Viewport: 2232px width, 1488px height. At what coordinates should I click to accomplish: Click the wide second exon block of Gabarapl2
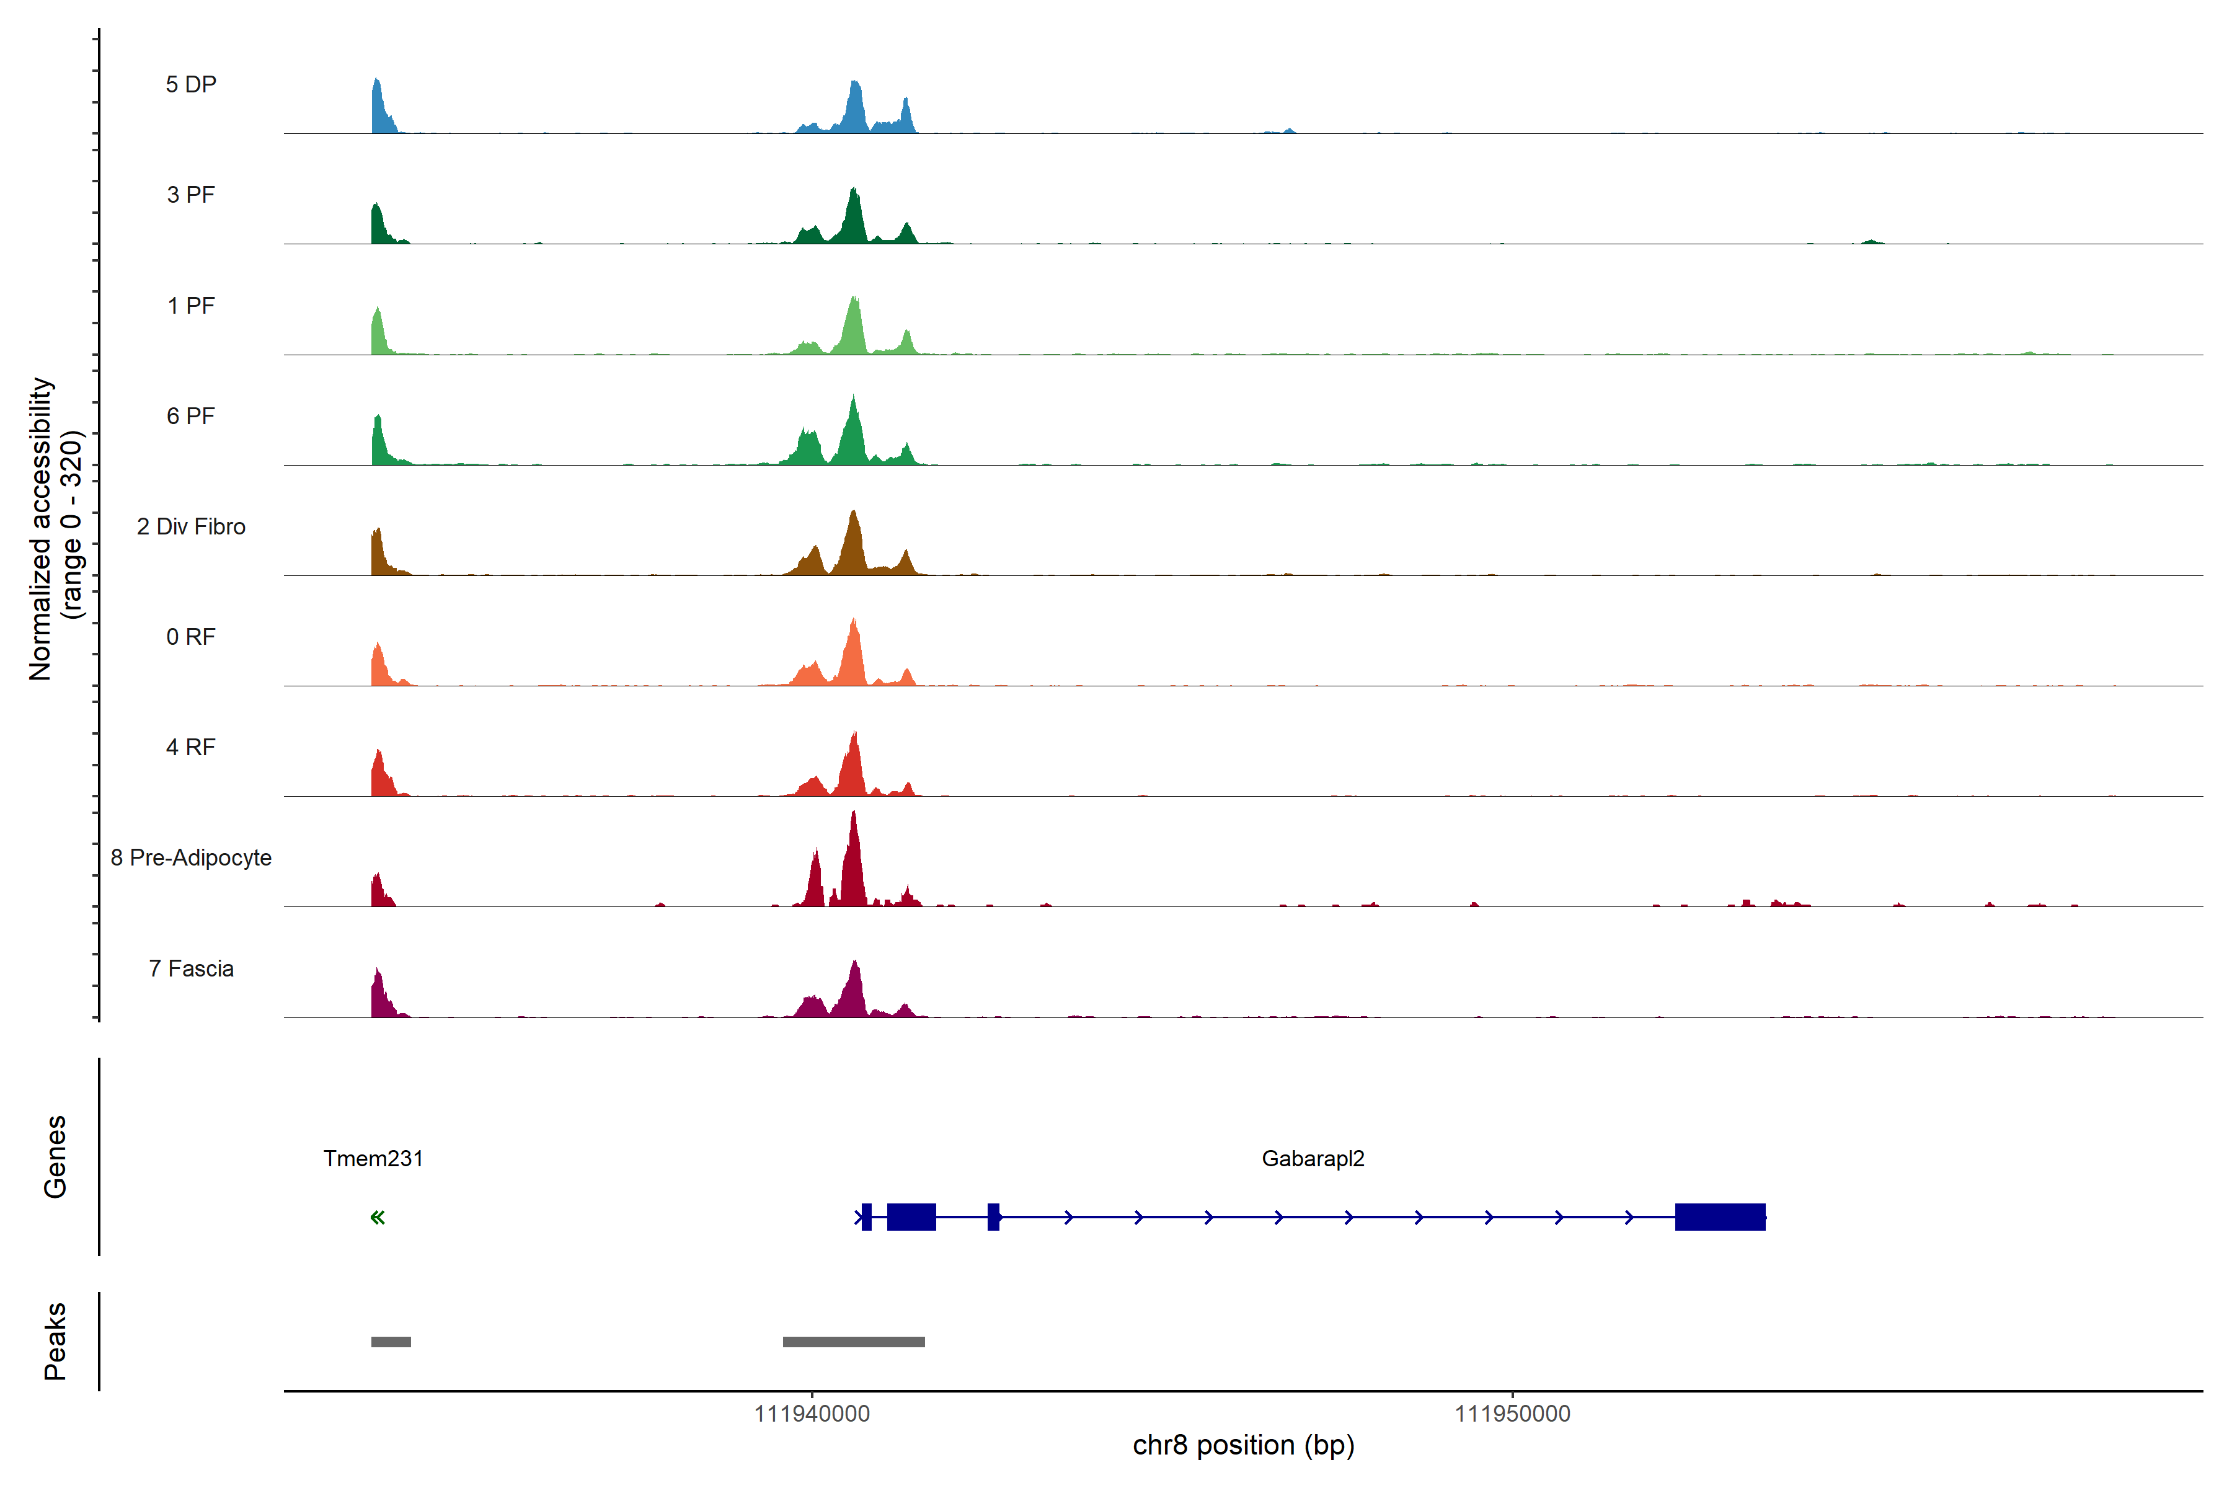911,1216
